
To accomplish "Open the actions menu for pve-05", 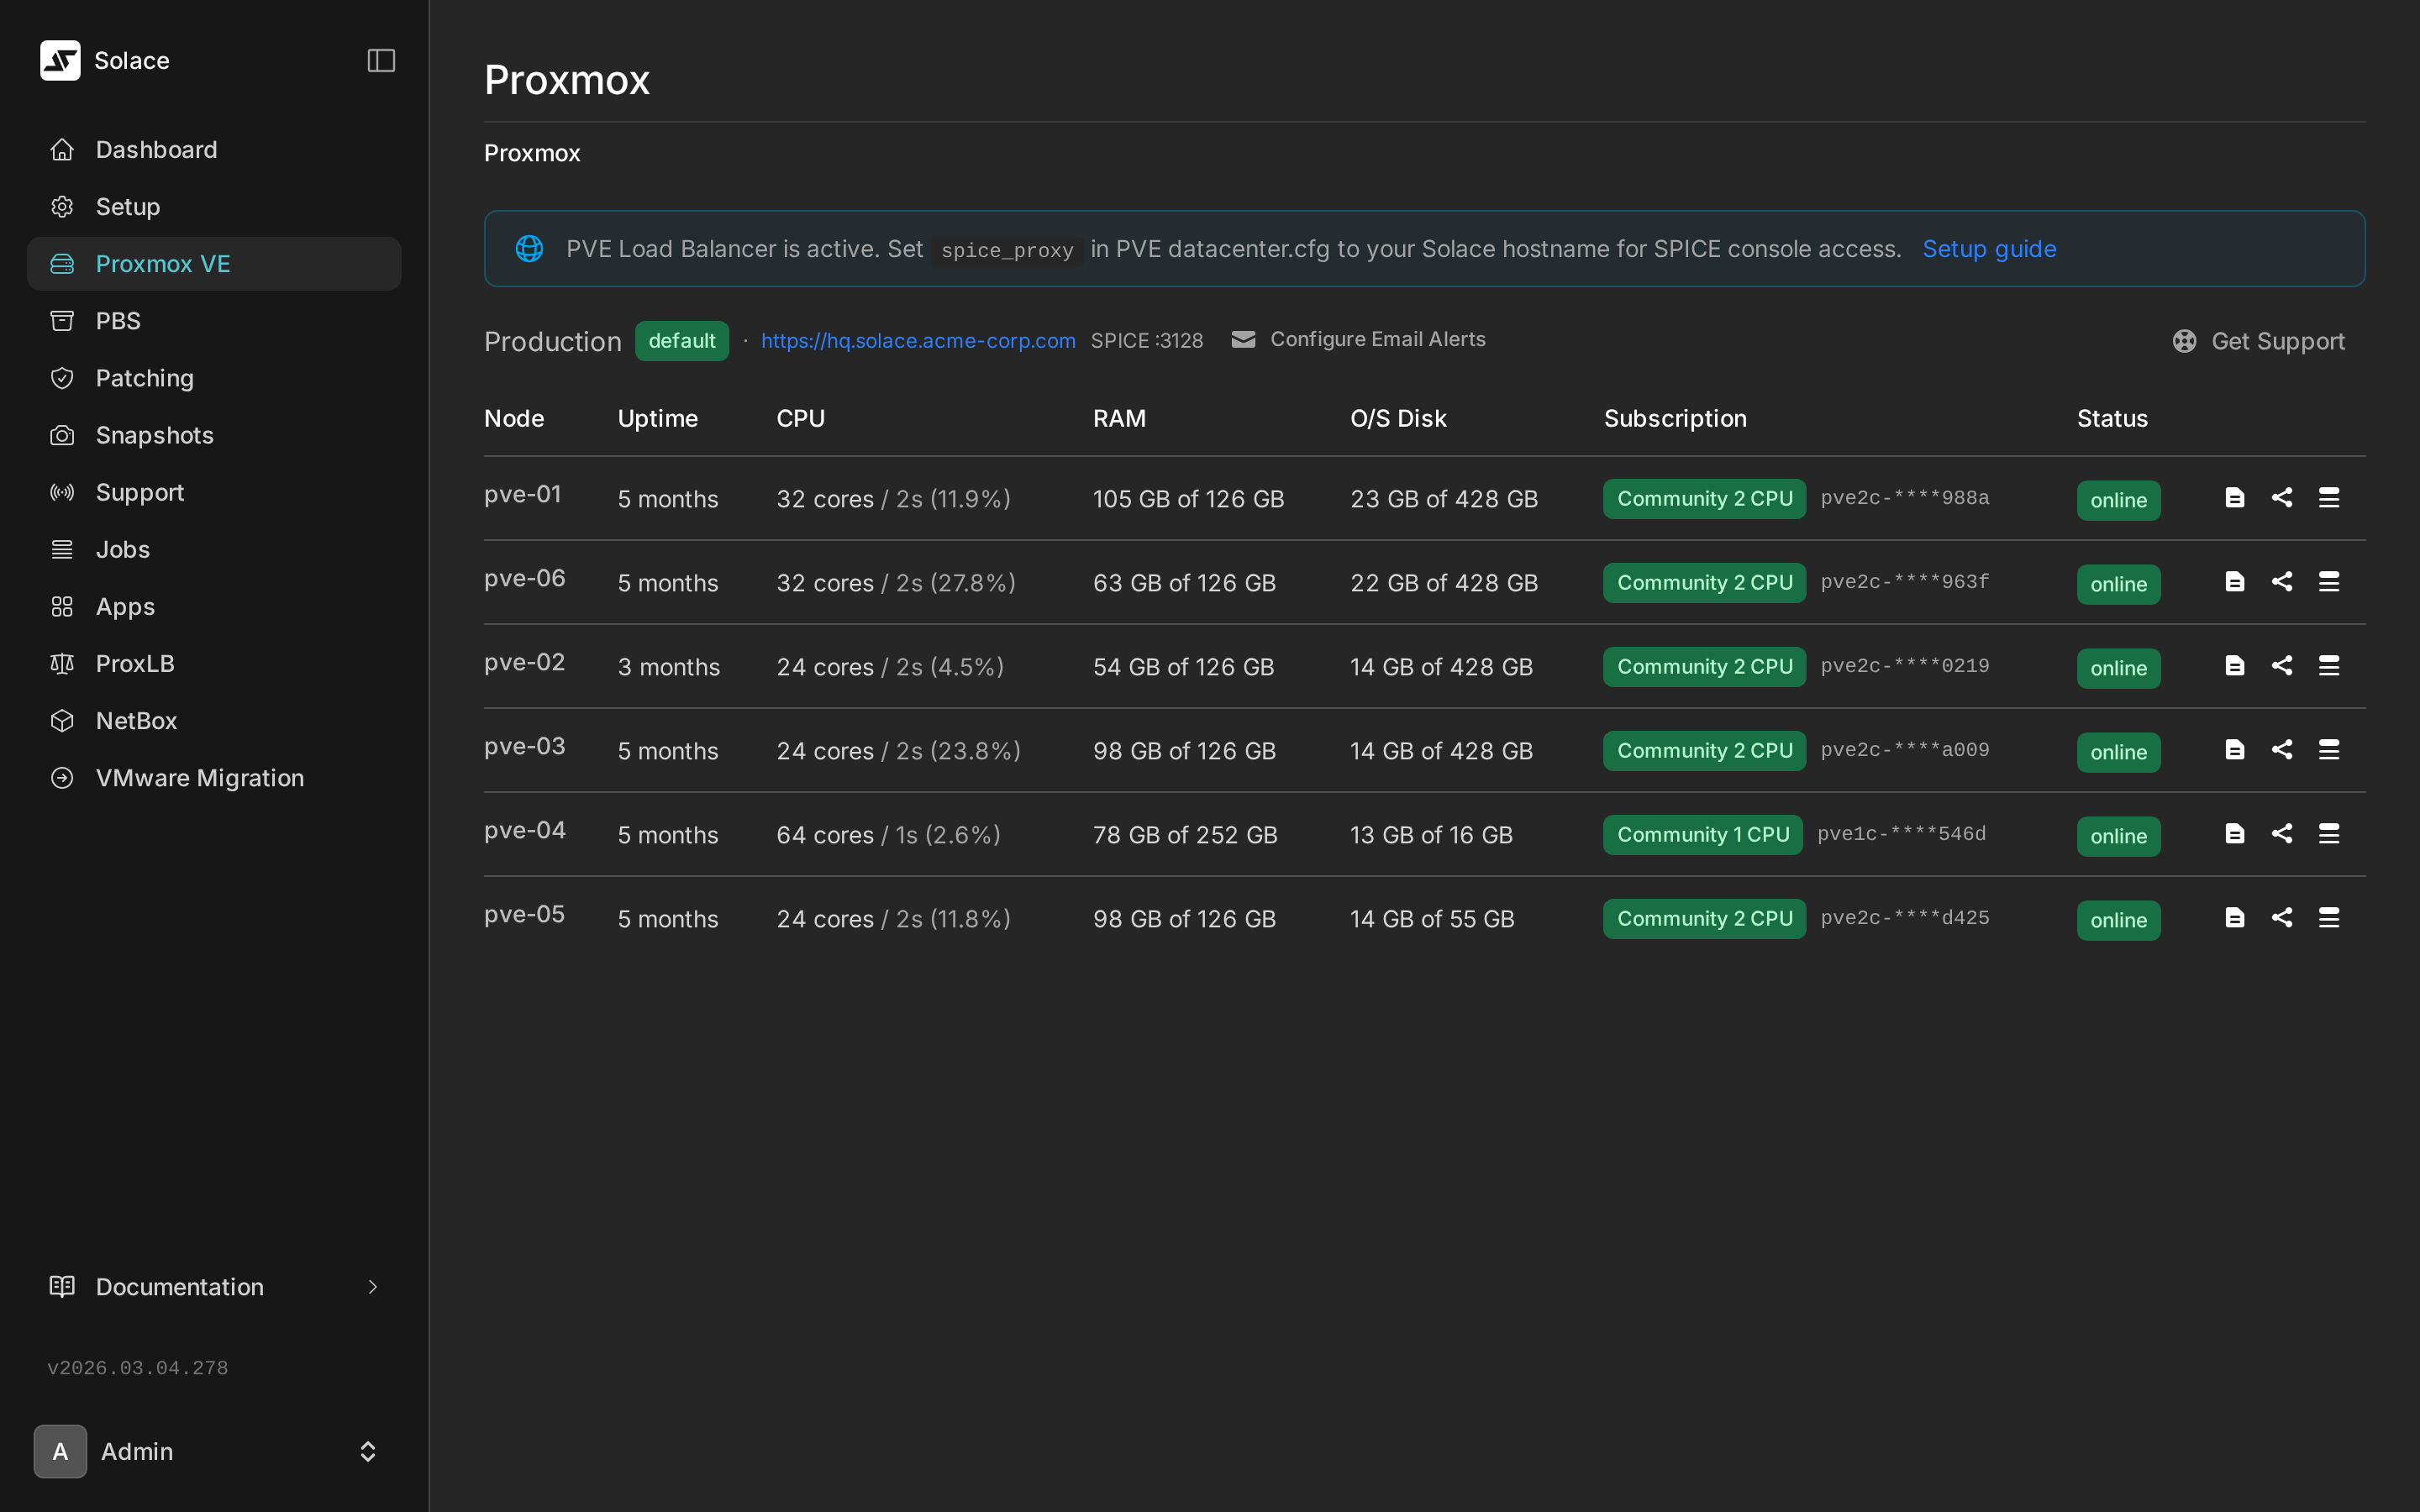I will 2330,917.
